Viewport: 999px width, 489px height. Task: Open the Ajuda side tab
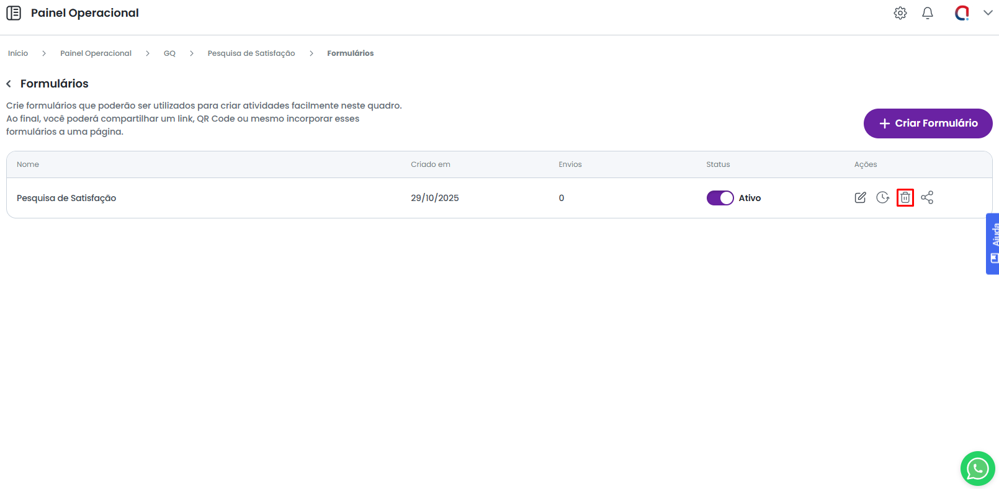click(x=993, y=243)
